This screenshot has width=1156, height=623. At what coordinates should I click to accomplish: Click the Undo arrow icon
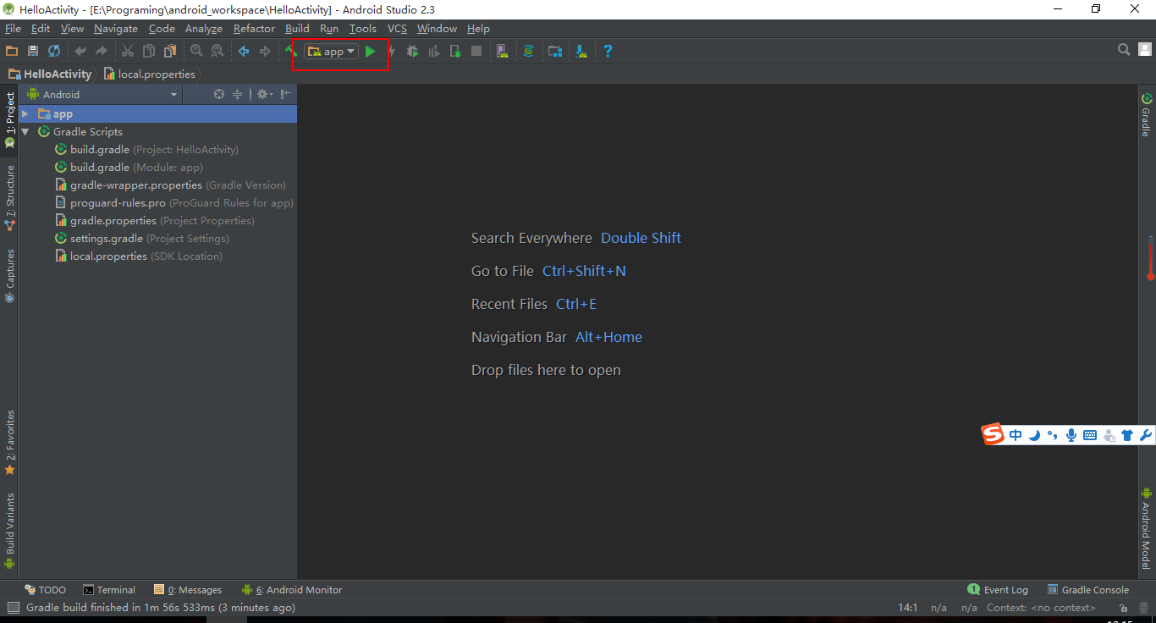(x=80, y=52)
